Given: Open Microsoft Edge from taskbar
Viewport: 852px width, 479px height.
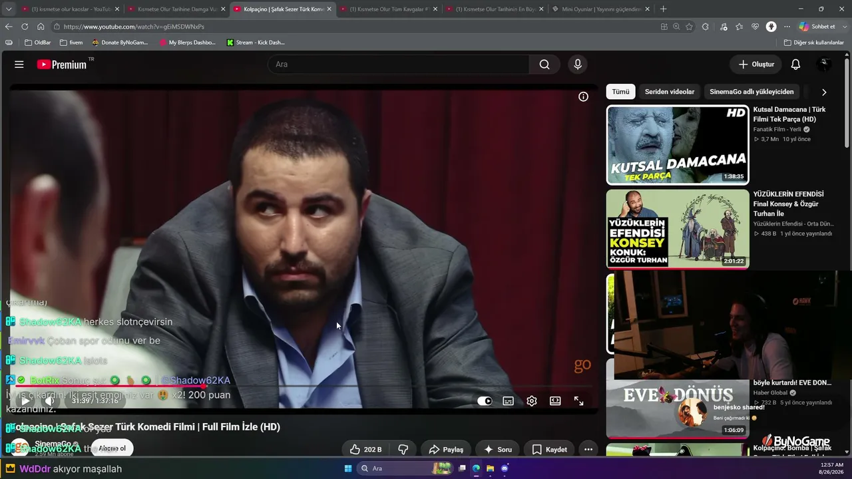Looking at the screenshot, I should tap(477, 468).
